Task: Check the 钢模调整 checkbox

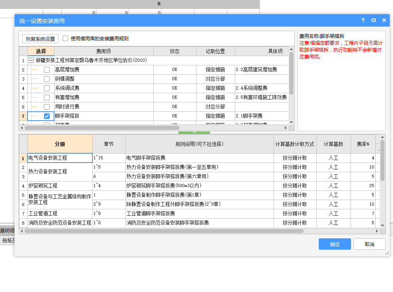Action: (47, 79)
